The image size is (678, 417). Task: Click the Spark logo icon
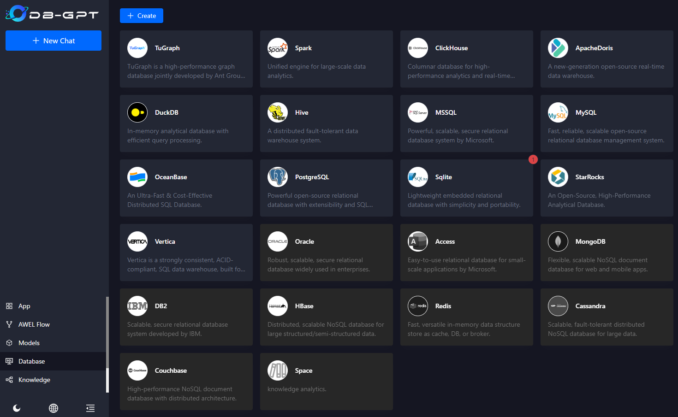[278, 48]
